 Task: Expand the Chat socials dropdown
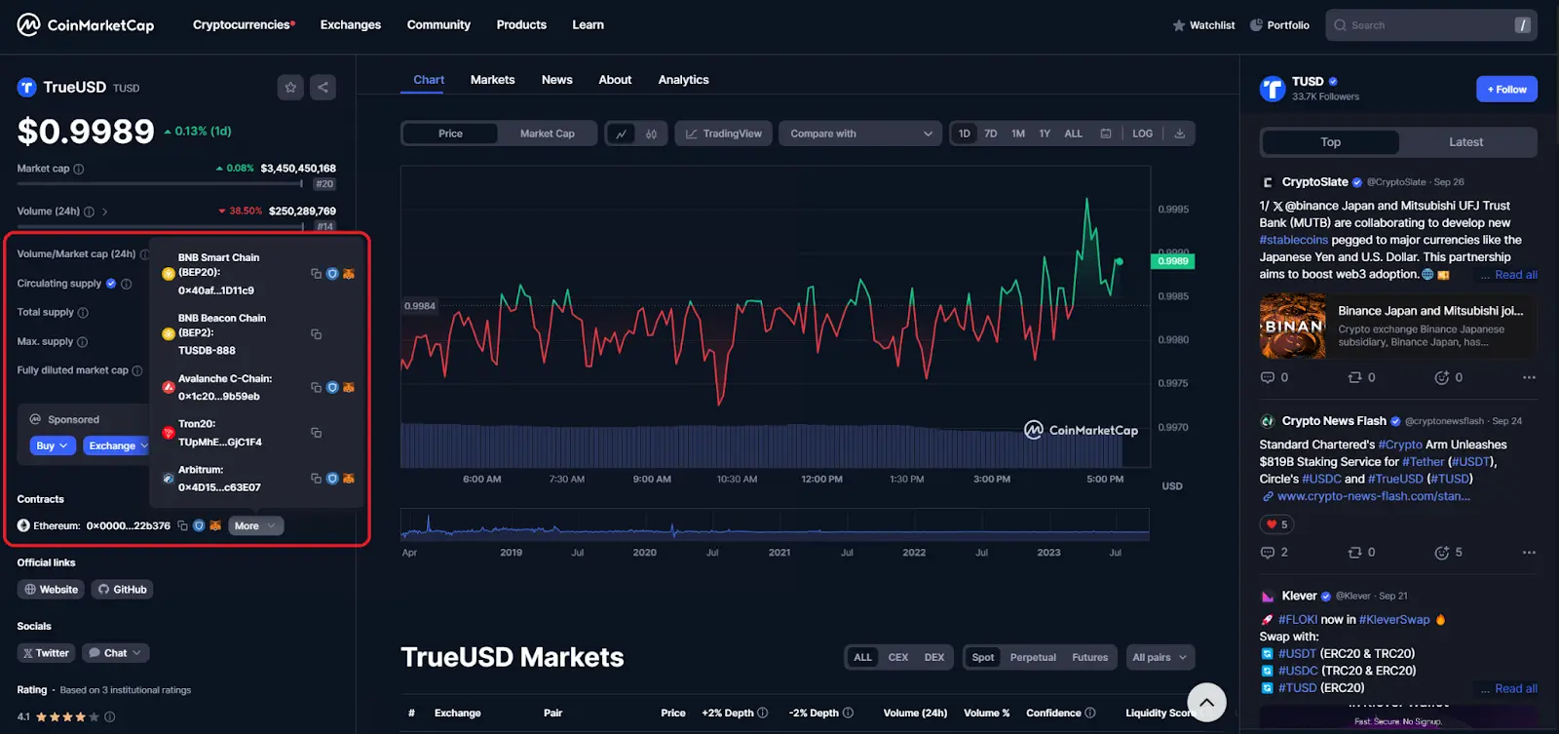point(116,653)
